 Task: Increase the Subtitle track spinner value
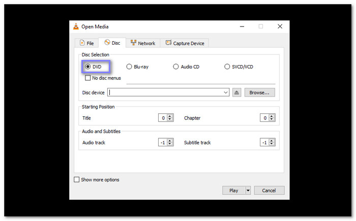pos(272,140)
